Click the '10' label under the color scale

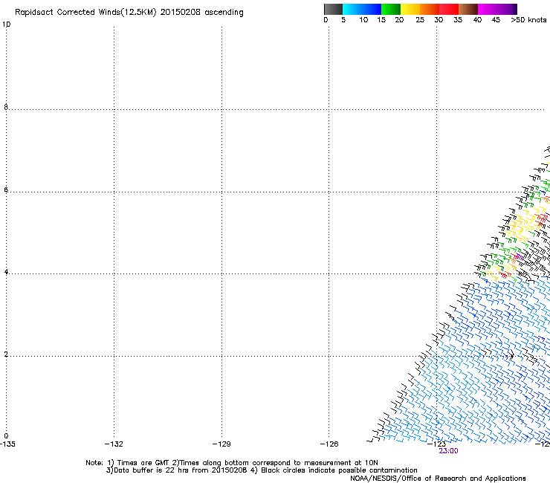(363, 19)
